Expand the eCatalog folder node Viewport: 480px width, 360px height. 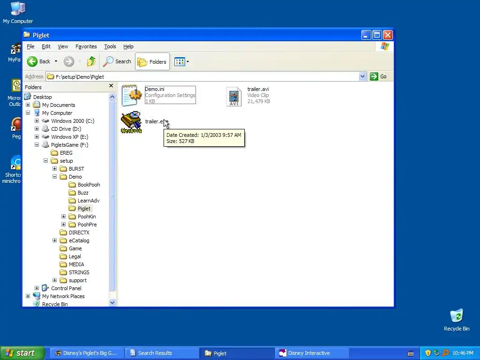(x=54, y=240)
